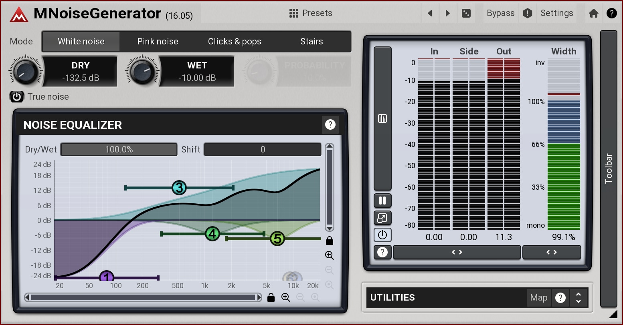Click the meter popup window icon

382,218
